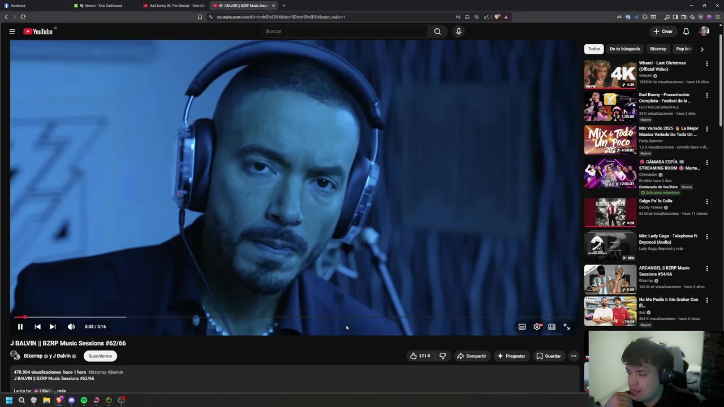Viewport: 724px width, 407px height.
Task: Open the Bizarrap channel avatar
Action: (15, 356)
